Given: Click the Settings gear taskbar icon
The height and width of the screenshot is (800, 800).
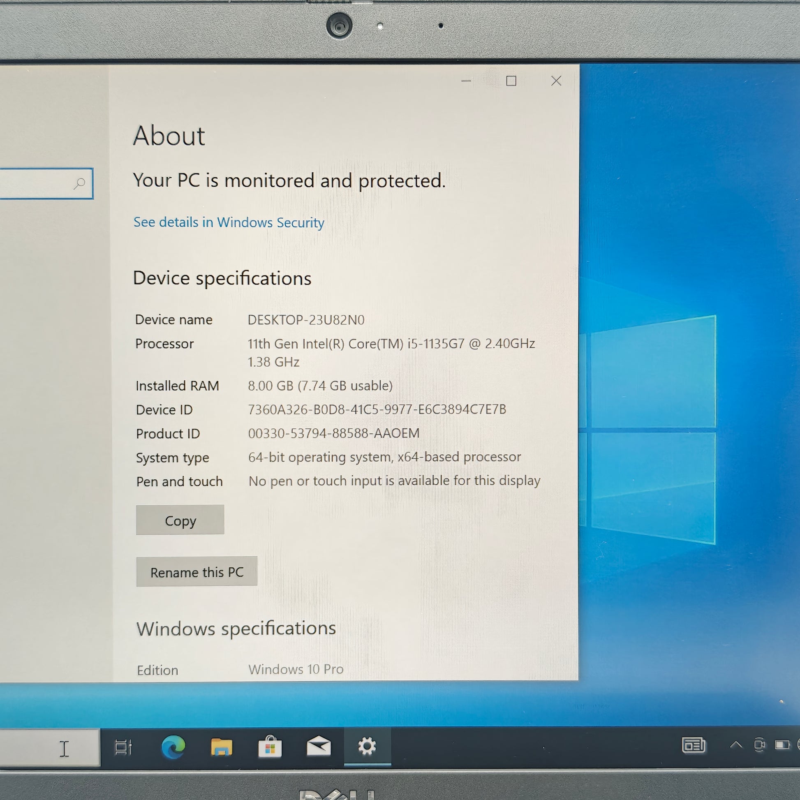Looking at the screenshot, I should coord(367,747).
